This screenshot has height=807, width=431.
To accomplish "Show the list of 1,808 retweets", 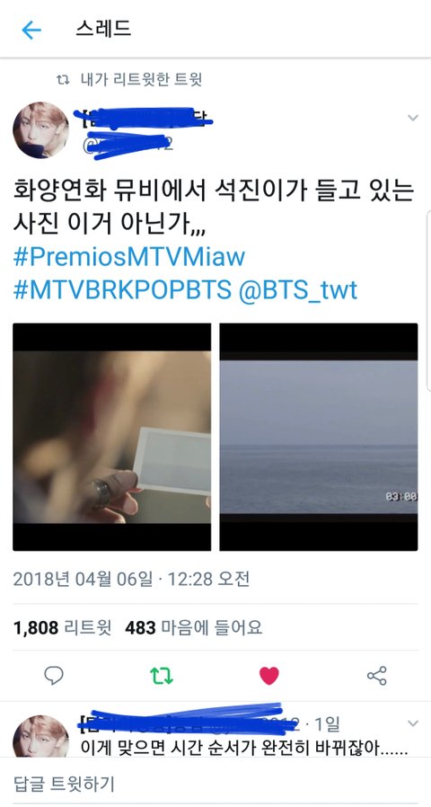I will click(62, 627).
